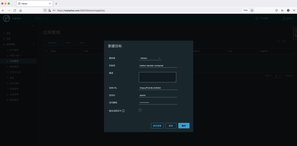Collapse the sidebar with double chevron
This screenshot has width=297, height=146.
point(33,26)
